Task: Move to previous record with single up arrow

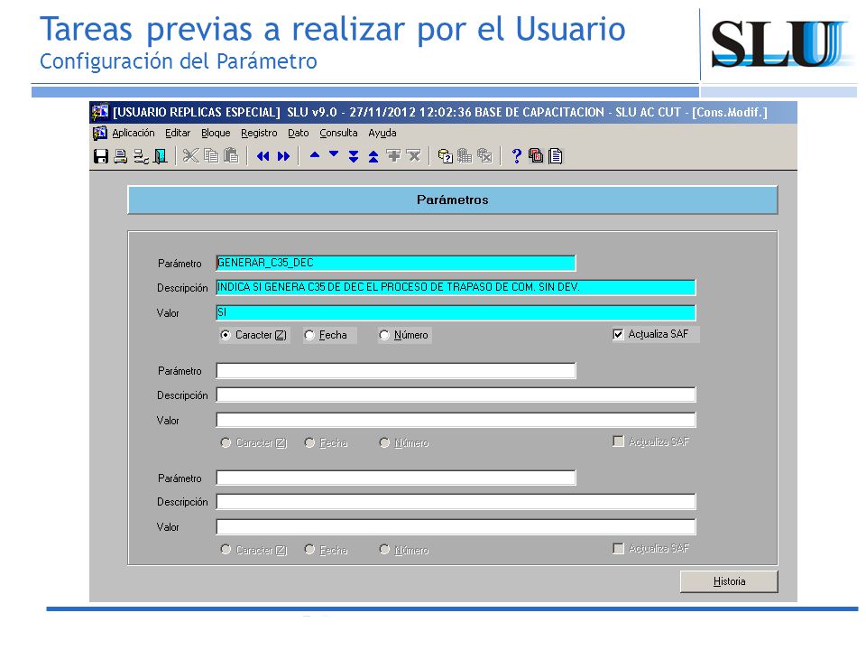Action: coord(315,155)
